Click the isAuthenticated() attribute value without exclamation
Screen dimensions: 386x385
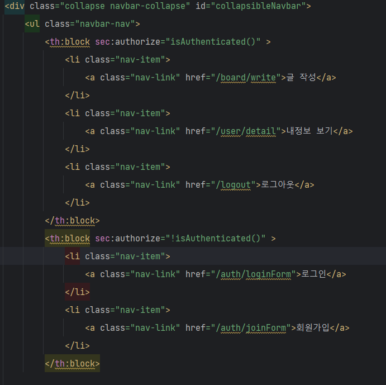[213, 41]
